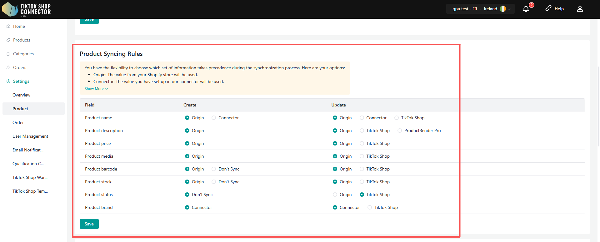Click the Ireland flag icon

pos(503,9)
